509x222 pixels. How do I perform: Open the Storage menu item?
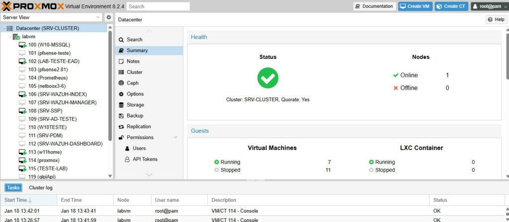(x=149, y=105)
